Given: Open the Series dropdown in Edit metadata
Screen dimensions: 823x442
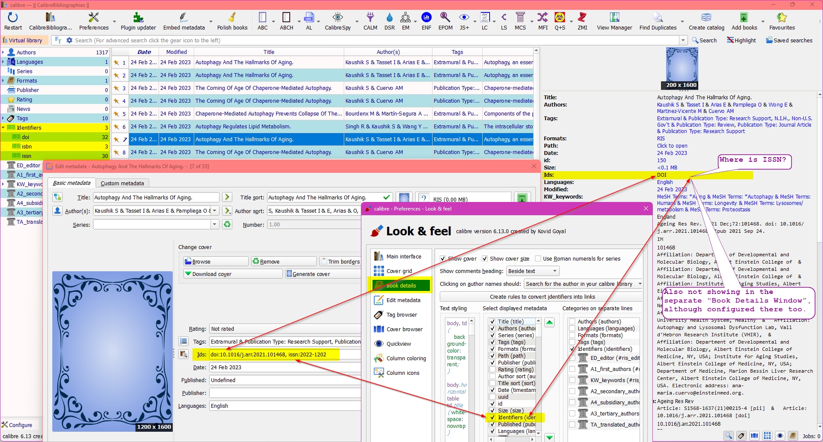Looking at the screenshot, I should (x=214, y=224).
